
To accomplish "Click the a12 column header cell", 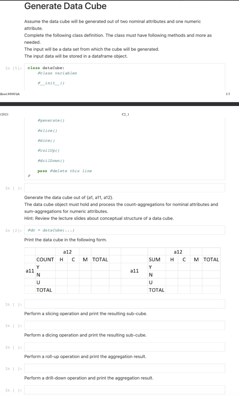I will [x=67, y=252].
